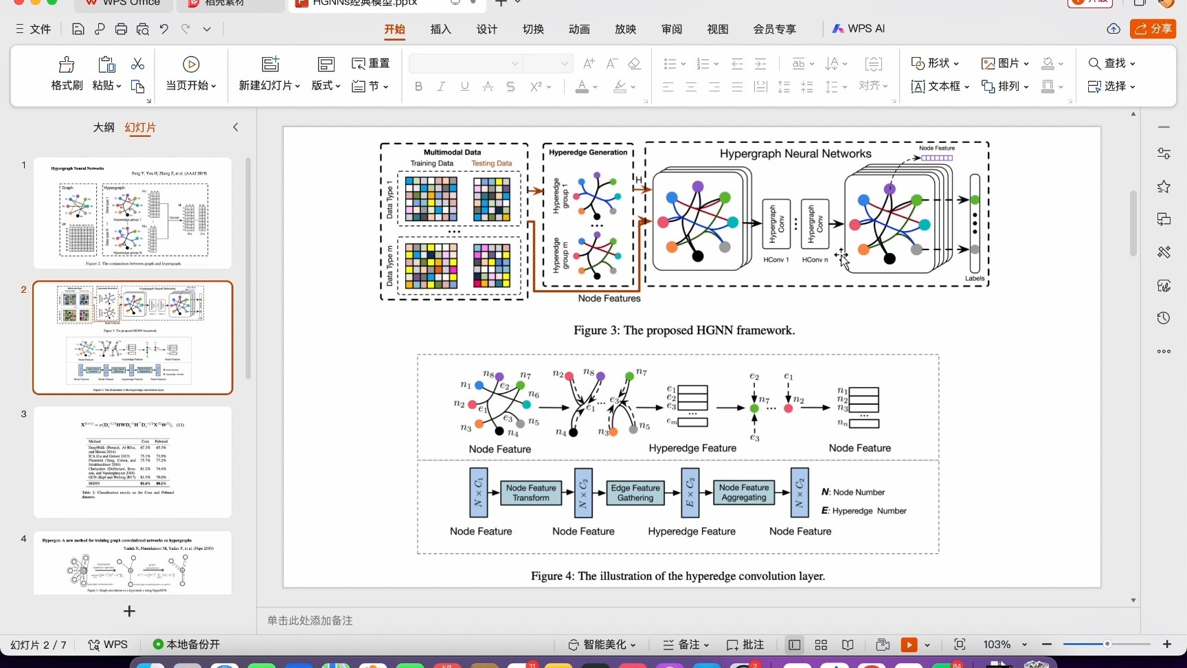
Task: Click the Reset slide button
Action: 371,63
